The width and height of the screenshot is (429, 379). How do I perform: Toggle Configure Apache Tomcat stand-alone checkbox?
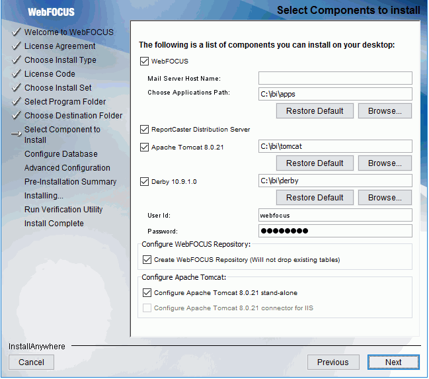[x=147, y=293]
